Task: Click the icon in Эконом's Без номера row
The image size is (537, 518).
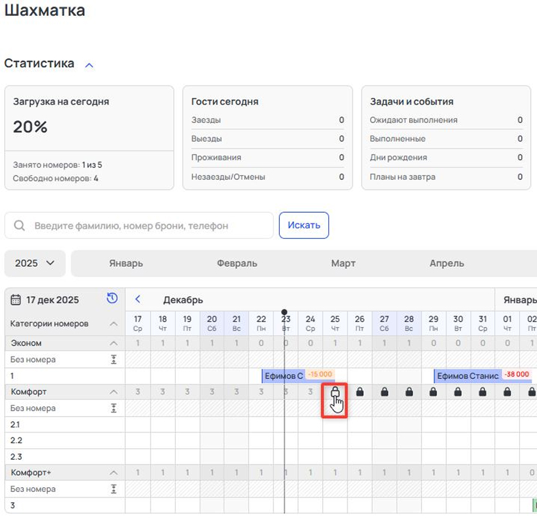Action: (114, 359)
